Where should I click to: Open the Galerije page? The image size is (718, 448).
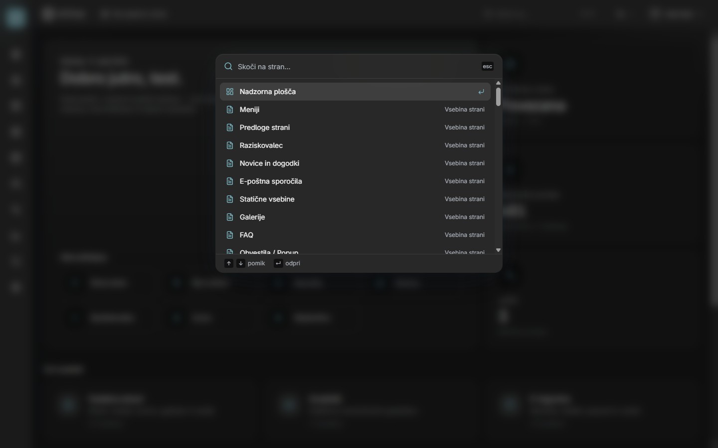[x=355, y=217]
